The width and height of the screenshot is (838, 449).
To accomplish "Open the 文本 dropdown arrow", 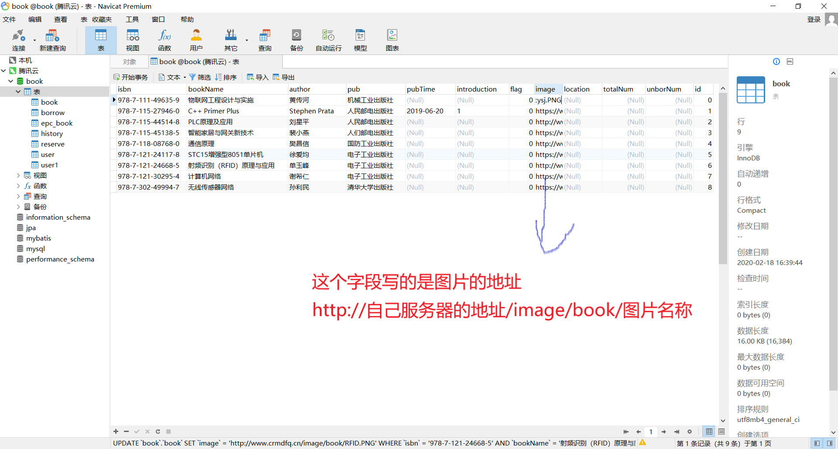I will click(185, 77).
